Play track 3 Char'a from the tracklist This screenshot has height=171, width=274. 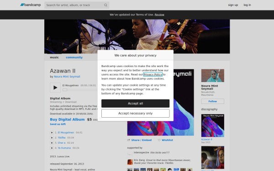coord(52,143)
